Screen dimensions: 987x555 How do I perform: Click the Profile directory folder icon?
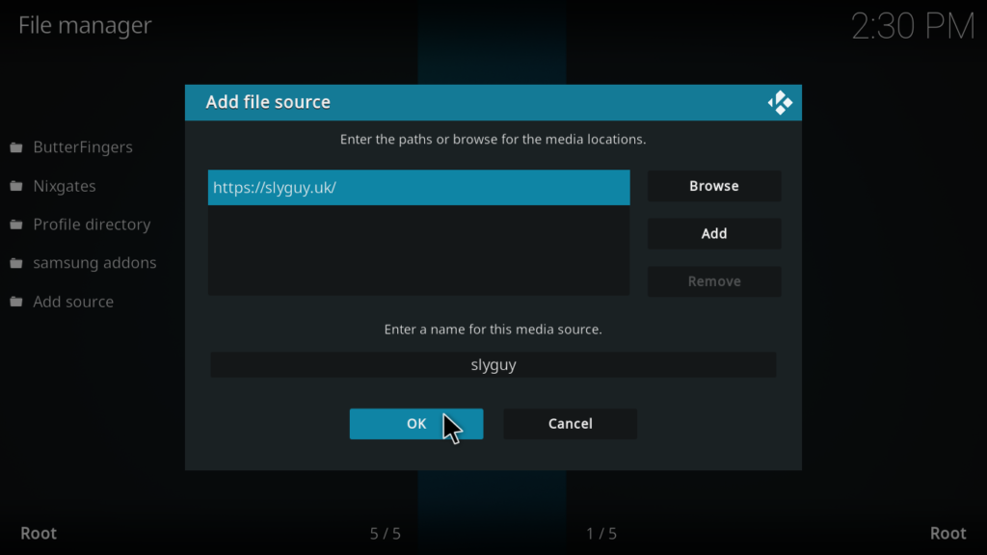pyautogui.click(x=16, y=225)
